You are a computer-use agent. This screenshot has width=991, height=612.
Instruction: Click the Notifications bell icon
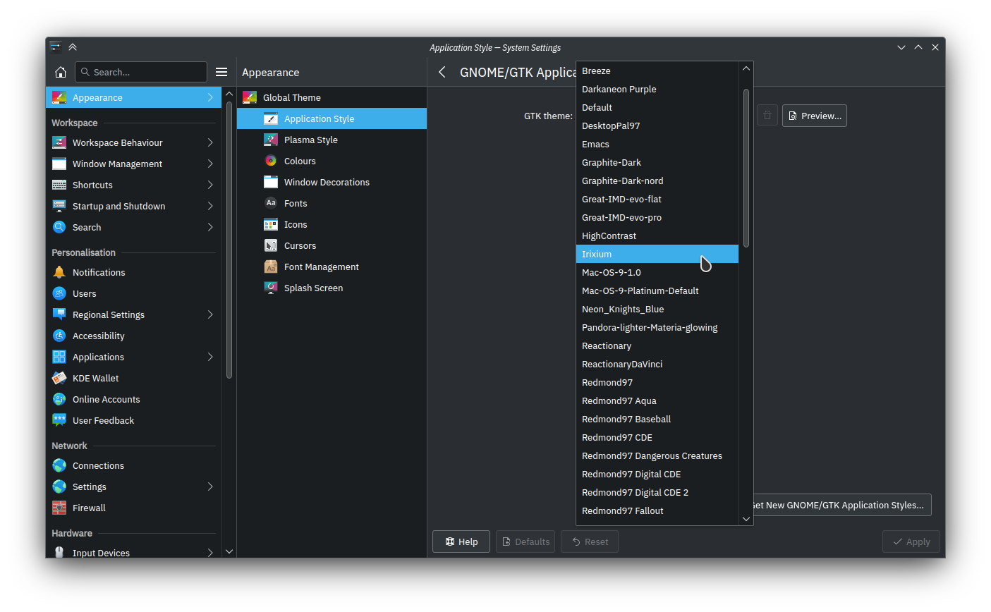pos(59,272)
